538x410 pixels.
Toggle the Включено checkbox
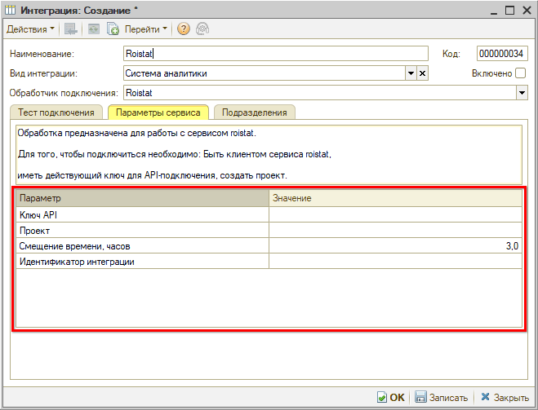[x=520, y=73]
